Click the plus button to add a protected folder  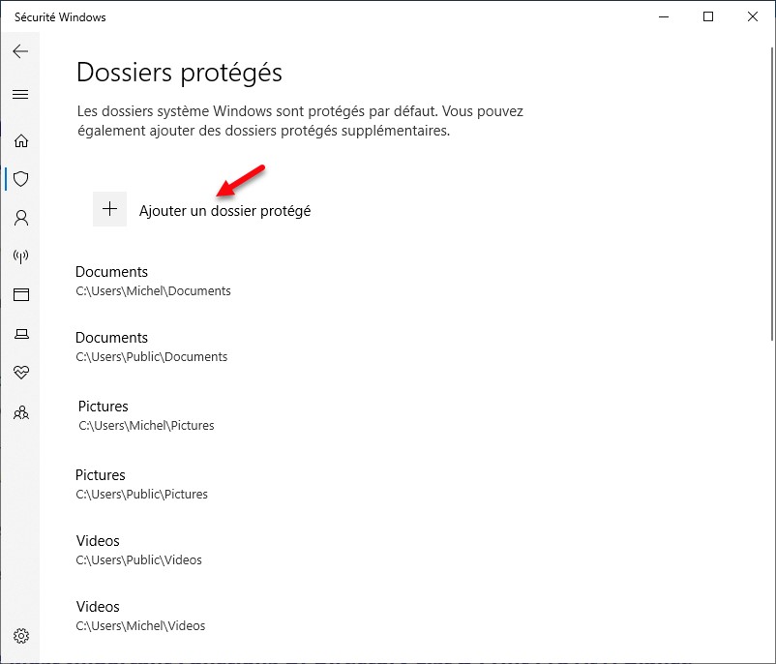109,209
